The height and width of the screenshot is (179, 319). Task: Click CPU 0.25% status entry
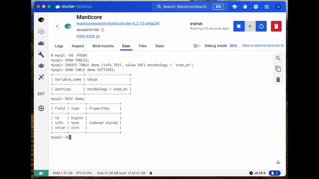(84, 173)
